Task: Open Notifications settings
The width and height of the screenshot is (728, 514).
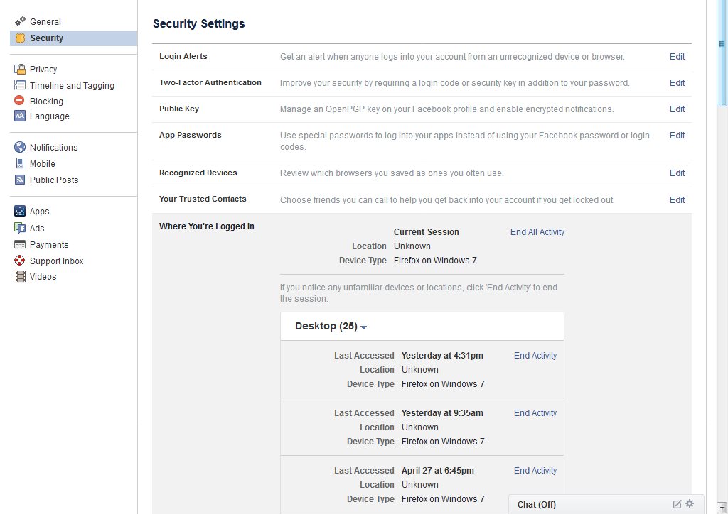Action: [54, 148]
